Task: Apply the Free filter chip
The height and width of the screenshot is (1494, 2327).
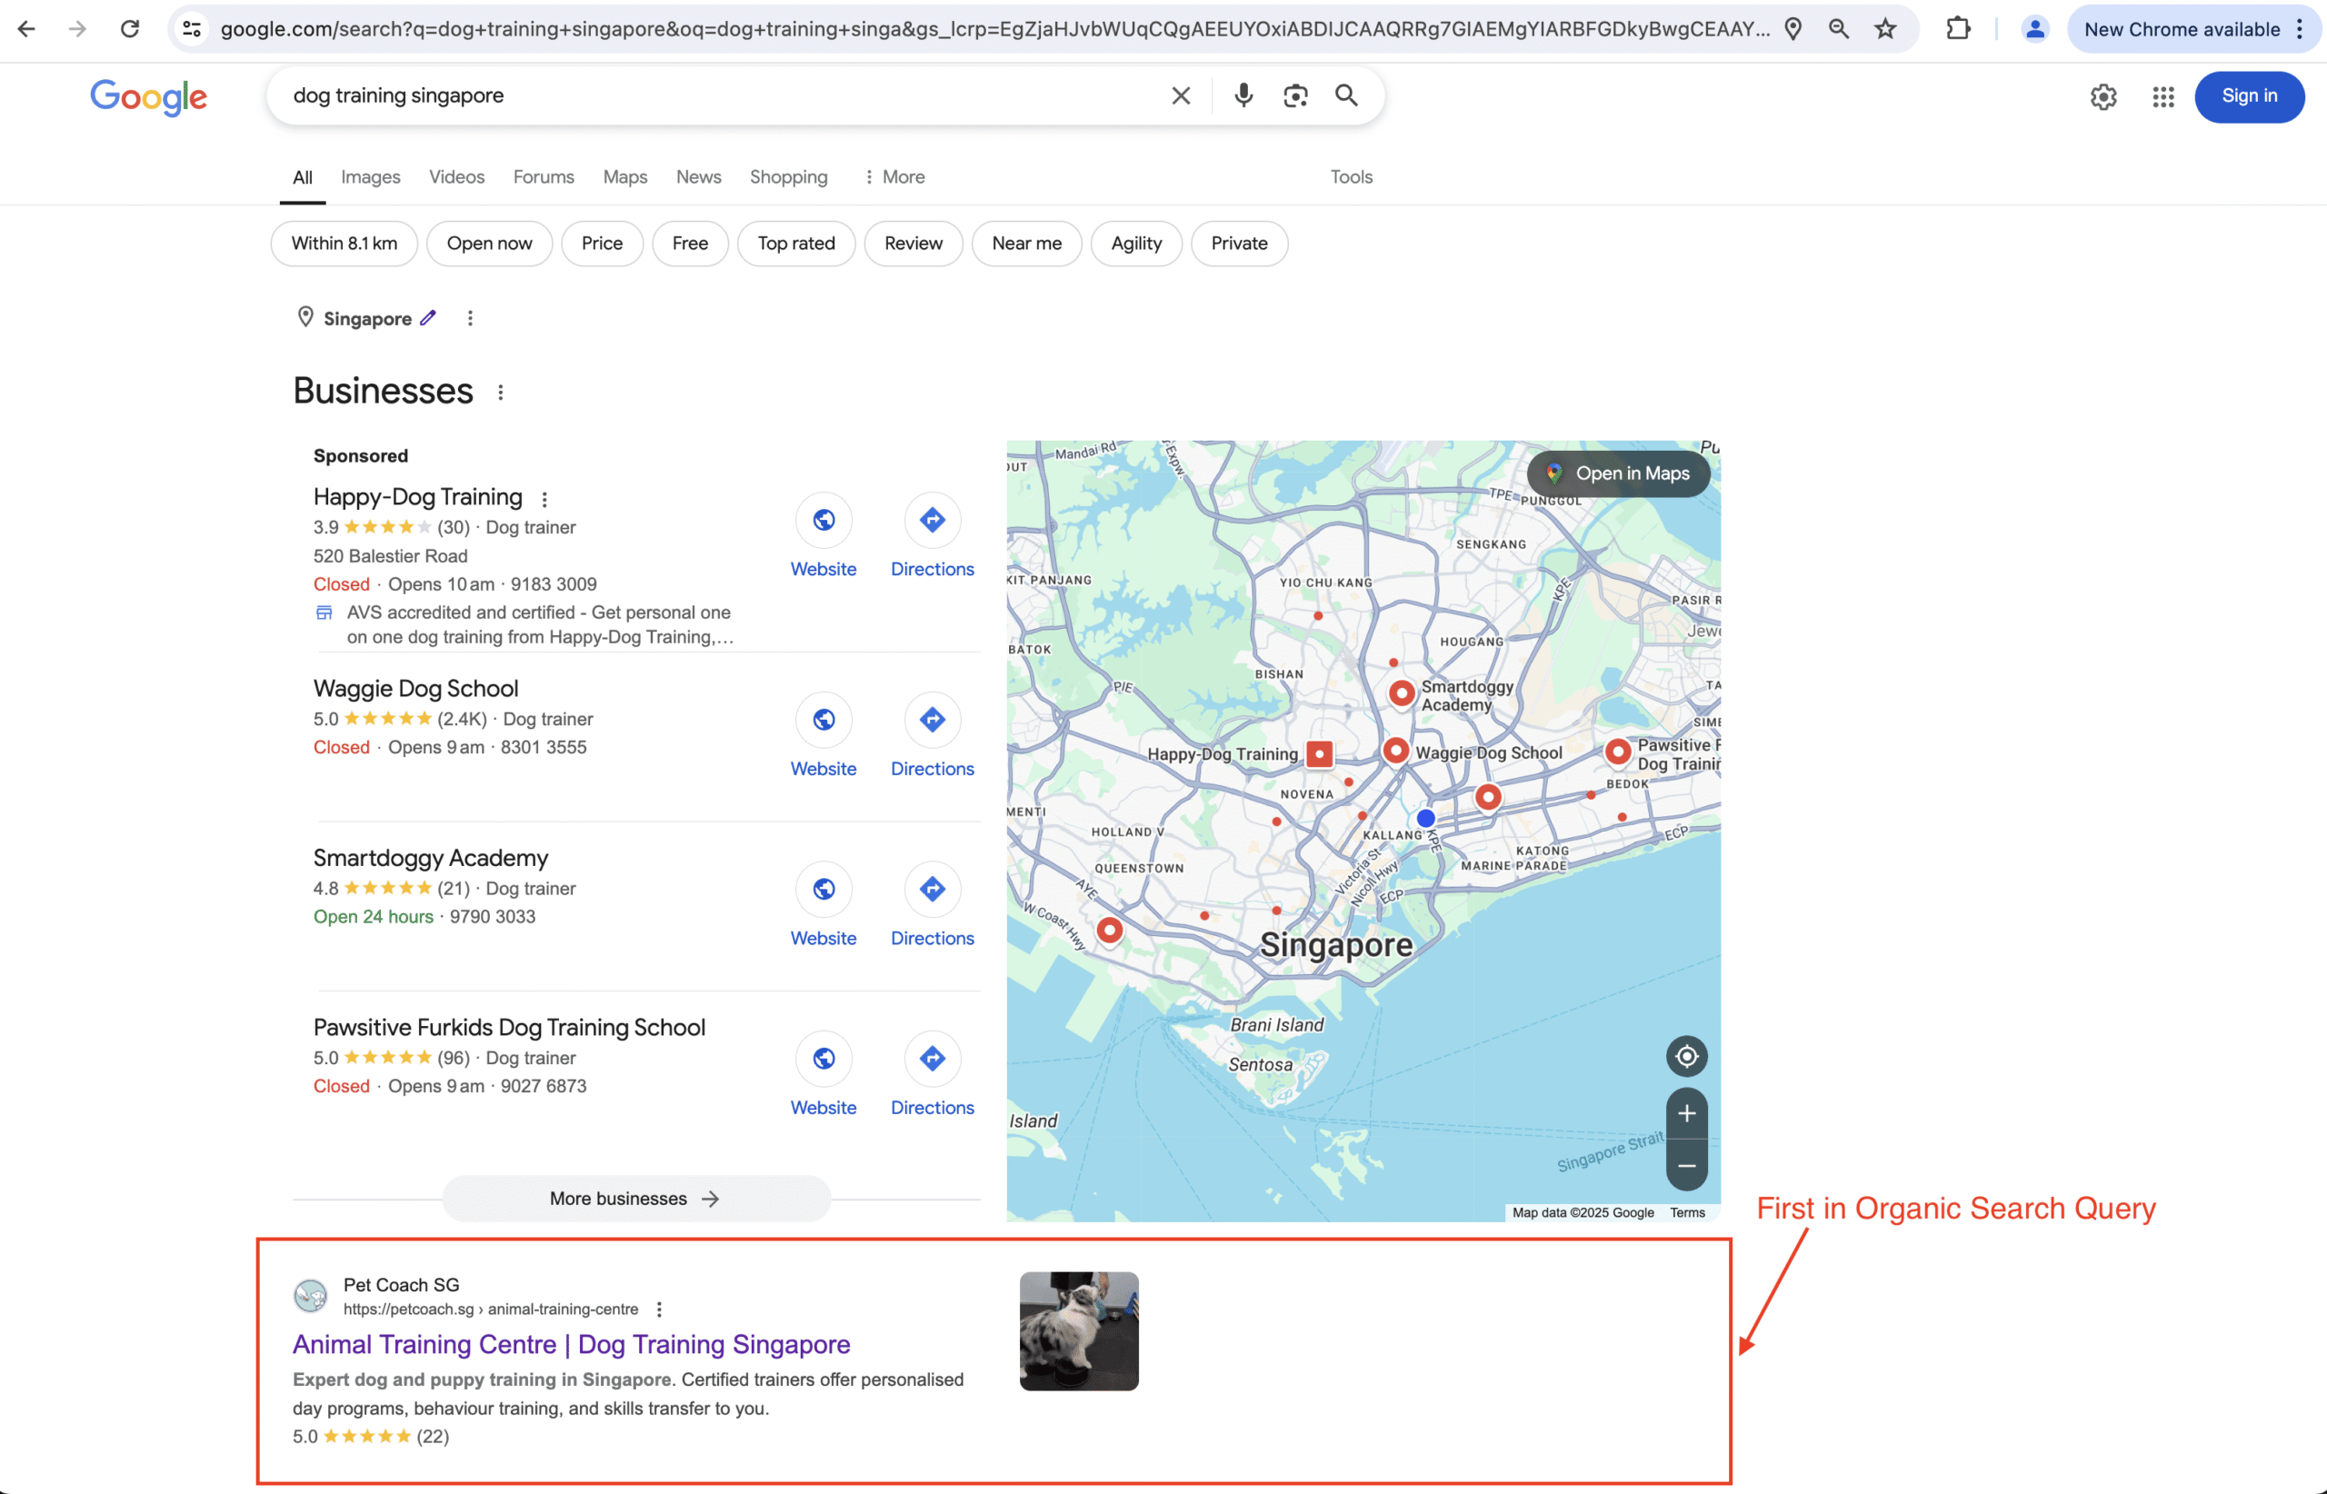Action: click(x=690, y=244)
